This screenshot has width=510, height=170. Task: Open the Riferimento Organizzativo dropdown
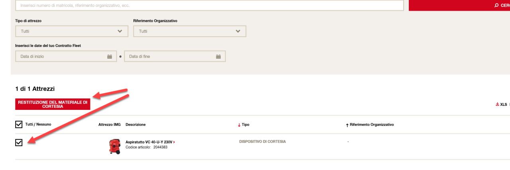pos(190,31)
